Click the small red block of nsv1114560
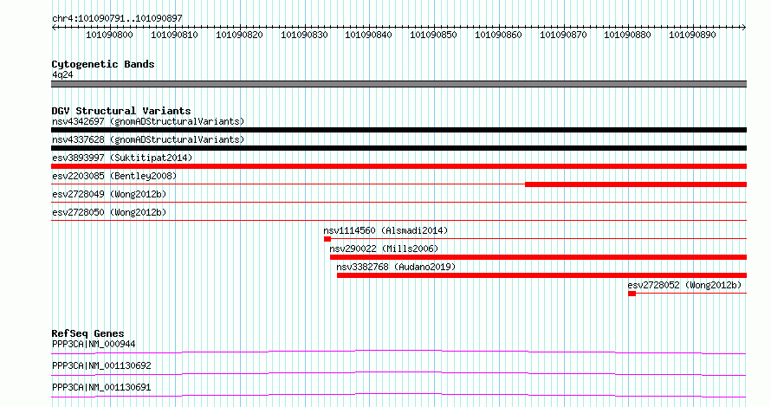 coord(327,239)
